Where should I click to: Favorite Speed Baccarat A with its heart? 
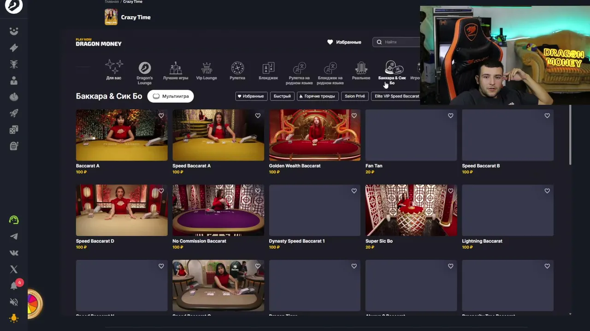pyautogui.click(x=258, y=116)
